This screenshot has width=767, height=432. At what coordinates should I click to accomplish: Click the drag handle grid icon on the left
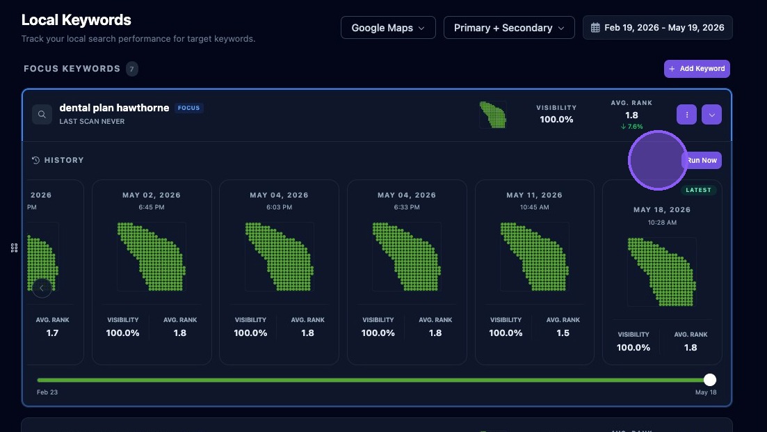point(14,248)
